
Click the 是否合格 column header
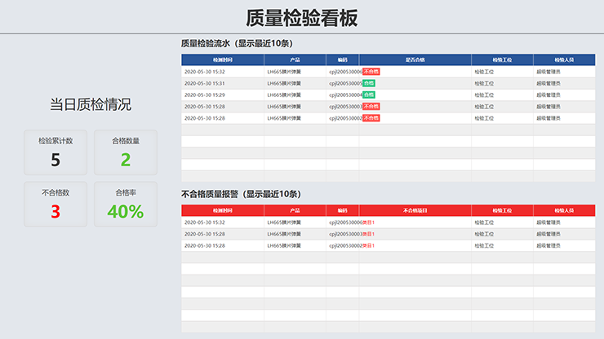415,59
